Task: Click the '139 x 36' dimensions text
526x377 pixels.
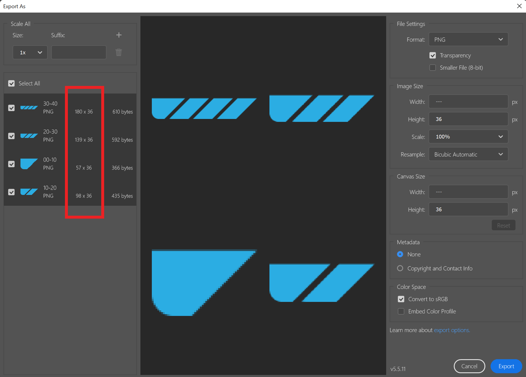Action: point(84,140)
